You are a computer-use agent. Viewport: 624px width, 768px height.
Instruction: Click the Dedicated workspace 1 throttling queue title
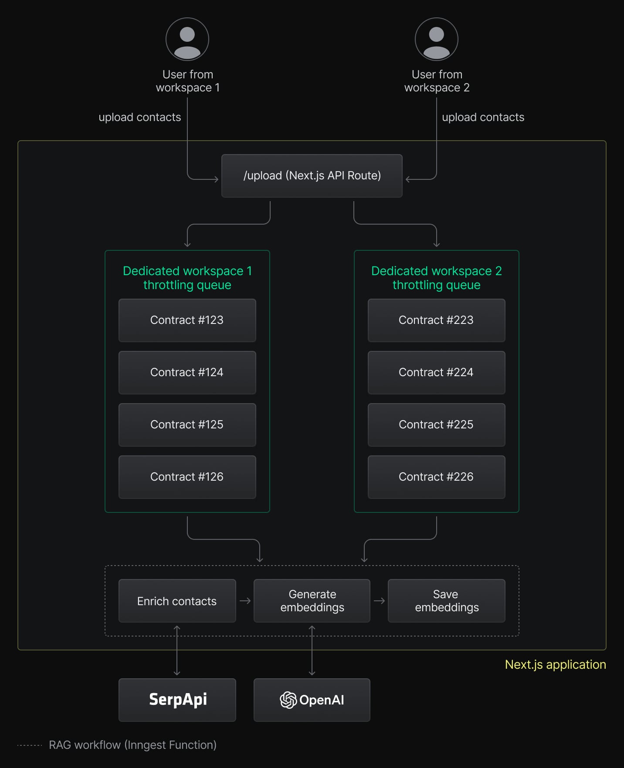pos(187,278)
